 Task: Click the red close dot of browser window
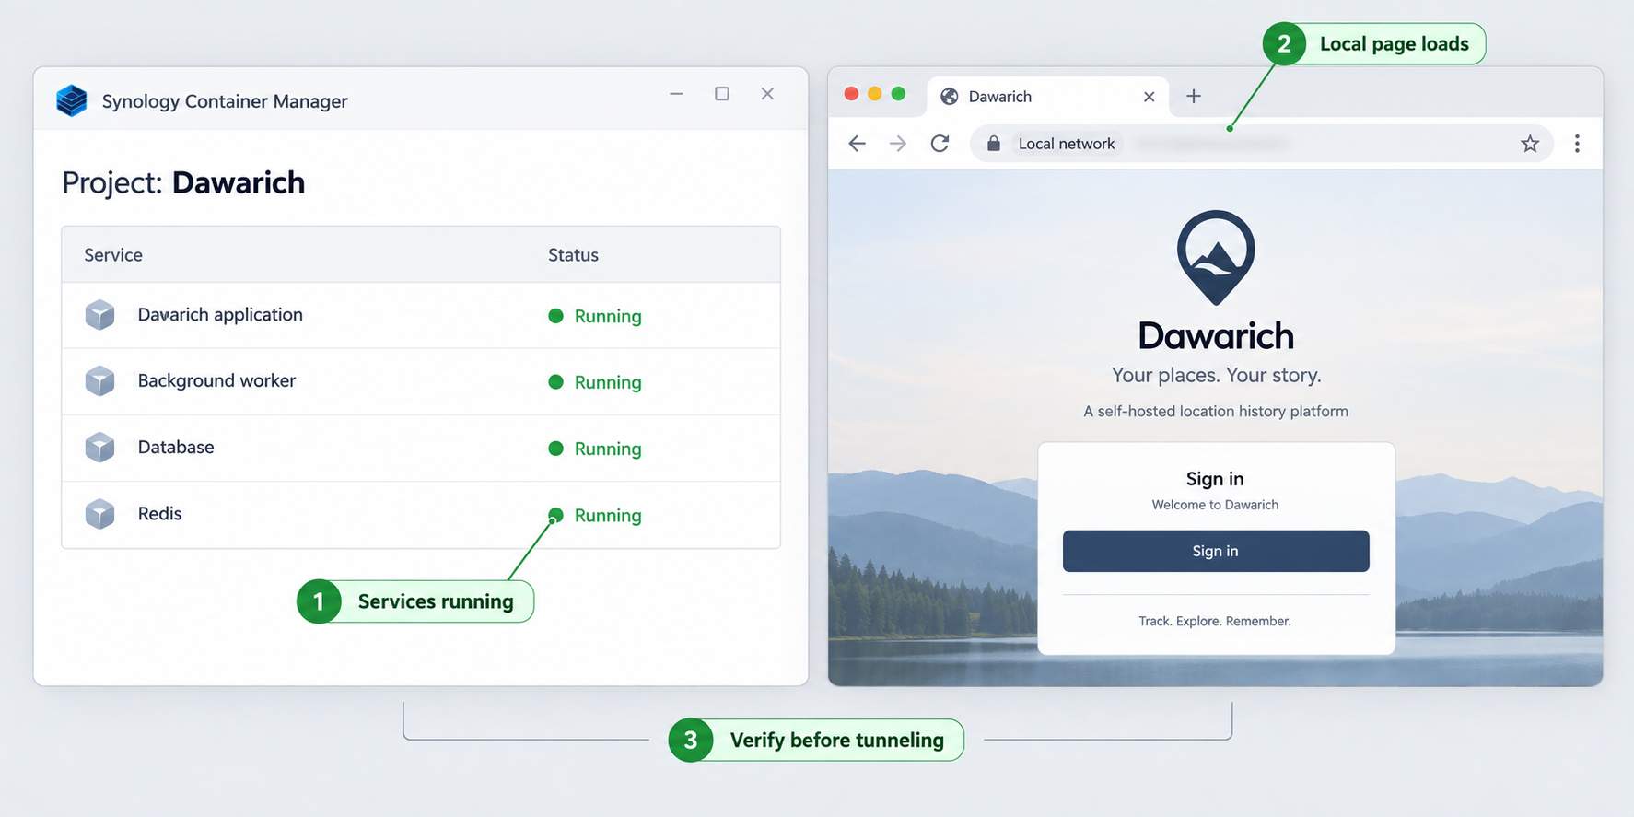[851, 94]
